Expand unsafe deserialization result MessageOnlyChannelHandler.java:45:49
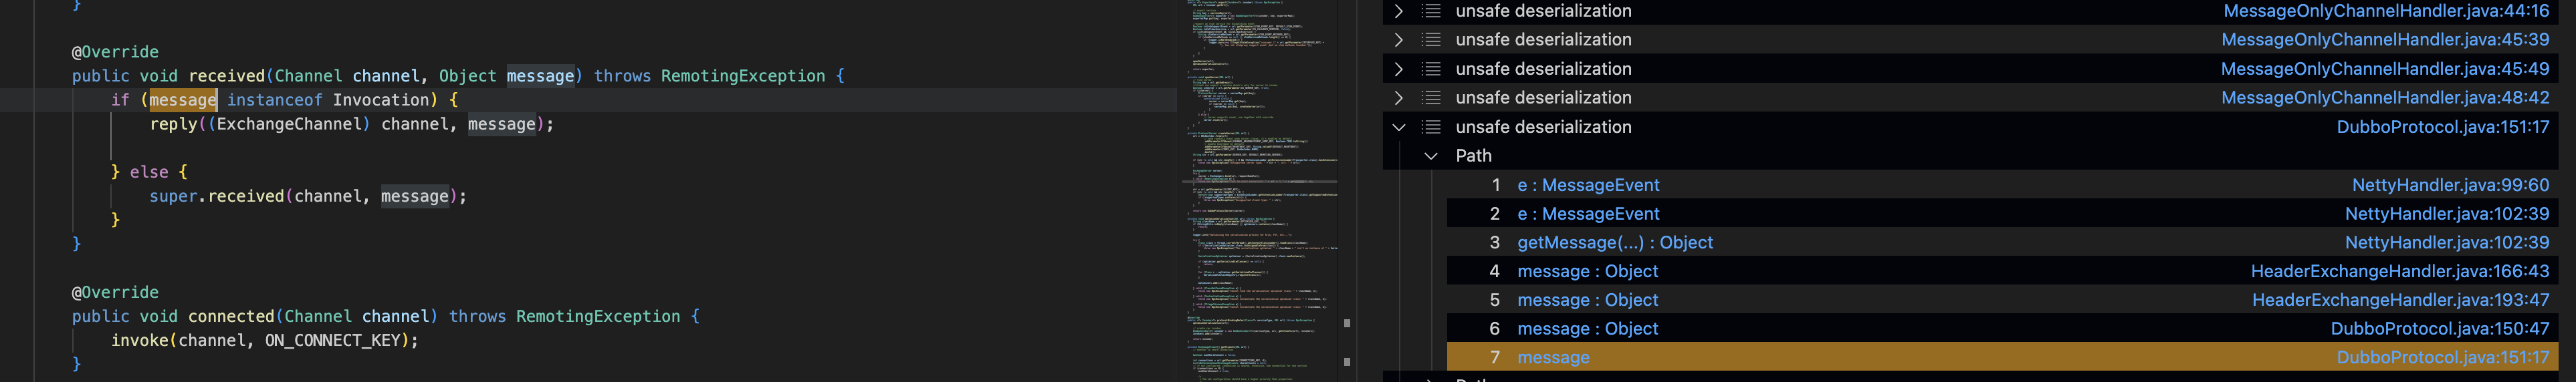Image resolution: width=2576 pixels, height=382 pixels. click(1398, 69)
